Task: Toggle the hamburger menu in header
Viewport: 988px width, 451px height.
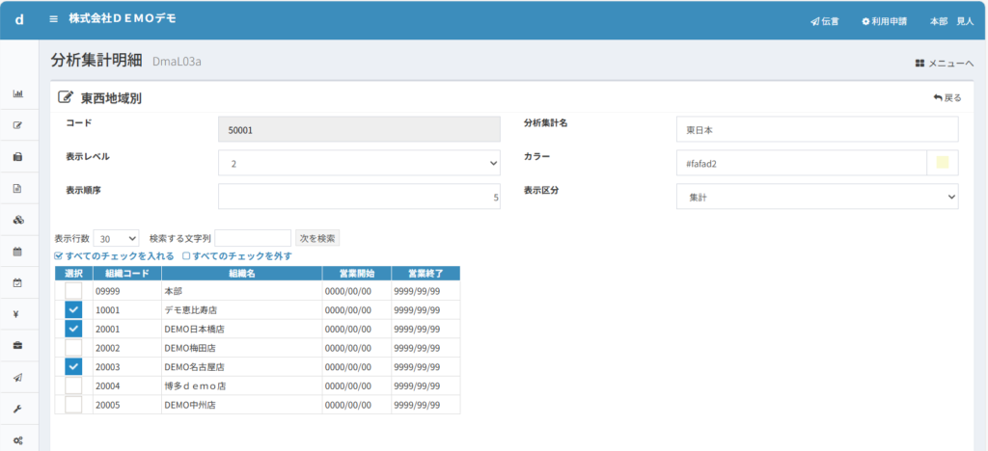Action: pos(54,19)
